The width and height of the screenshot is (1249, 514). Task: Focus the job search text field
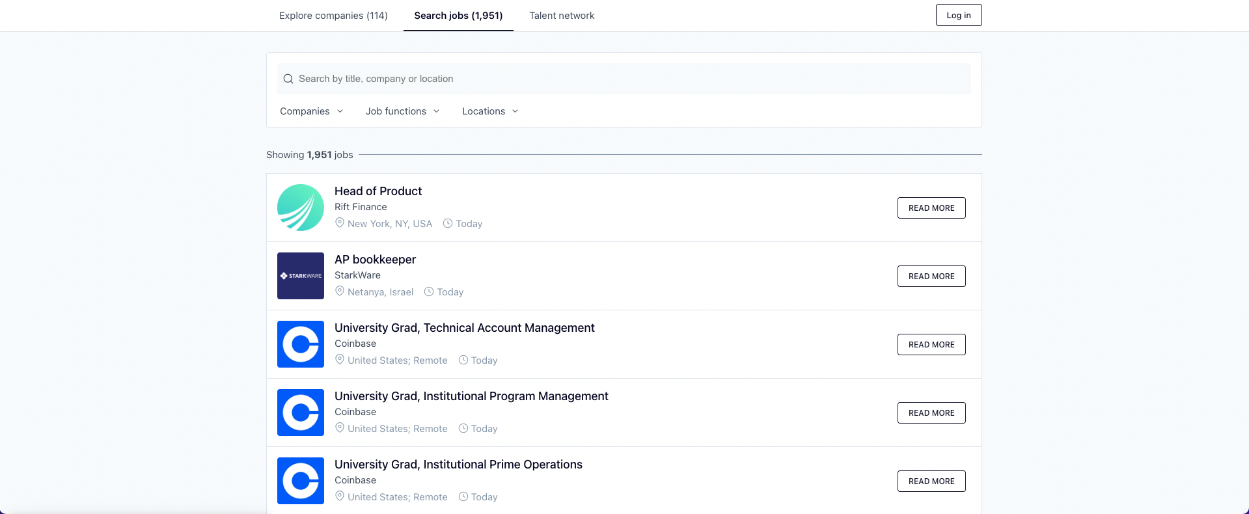[x=625, y=79]
